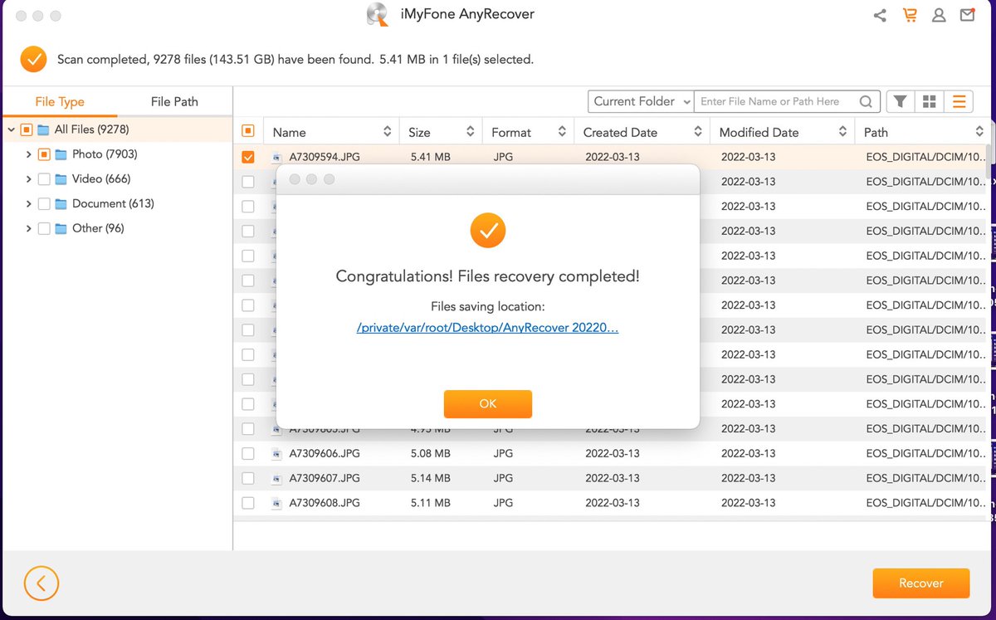This screenshot has height=620, width=996.
Task: Click the iMyFone AnyRecover logo icon
Action: point(378,14)
